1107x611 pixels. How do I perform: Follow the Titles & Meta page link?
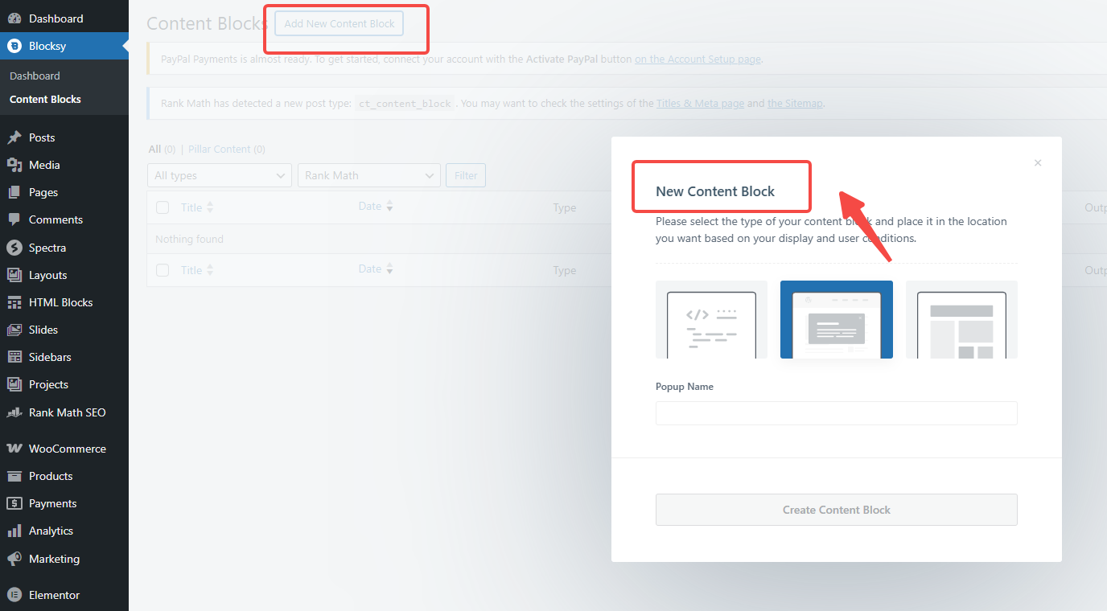pos(700,103)
